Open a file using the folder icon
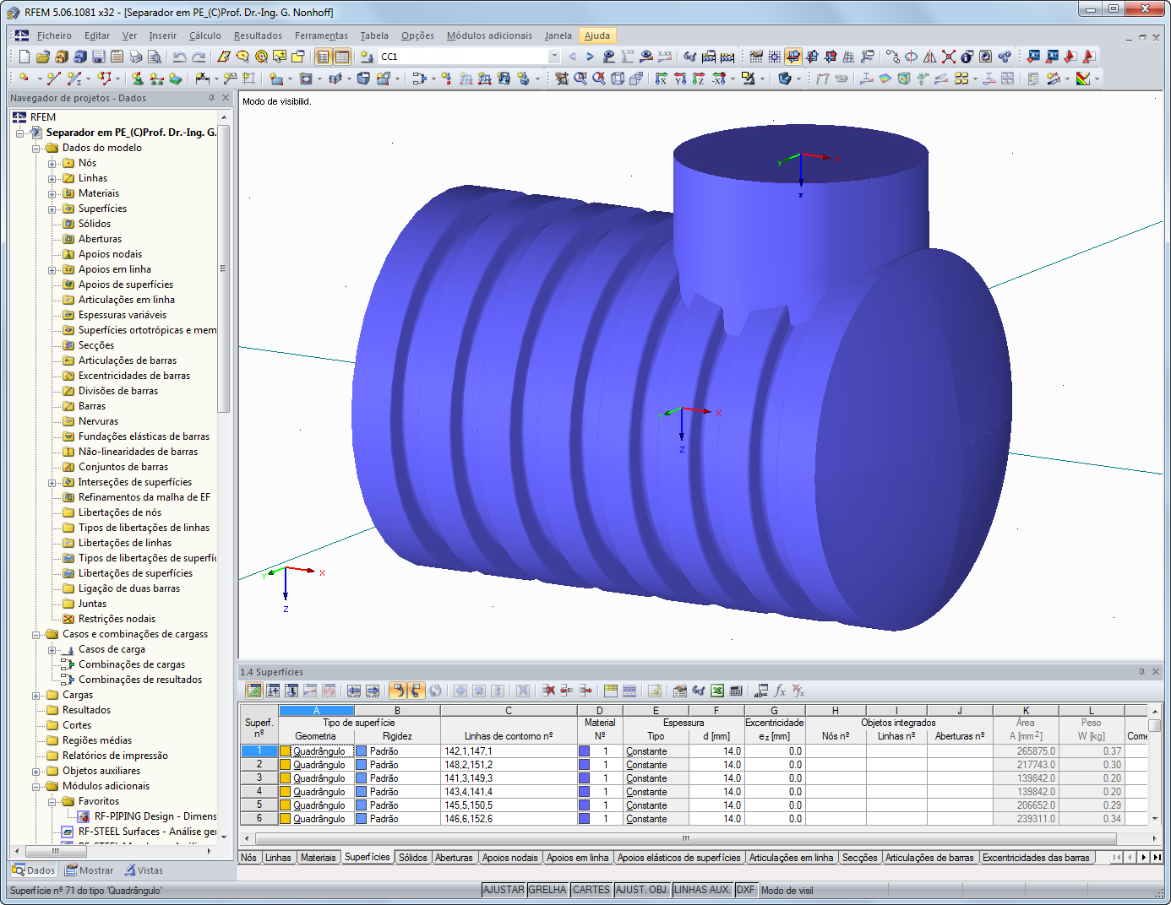1171x905 pixels. pos(42,57)
